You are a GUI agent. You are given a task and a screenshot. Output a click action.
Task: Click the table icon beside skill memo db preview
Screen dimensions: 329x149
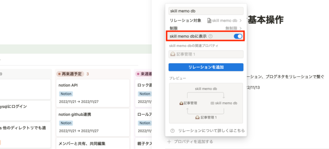click(x=212, y=103)
